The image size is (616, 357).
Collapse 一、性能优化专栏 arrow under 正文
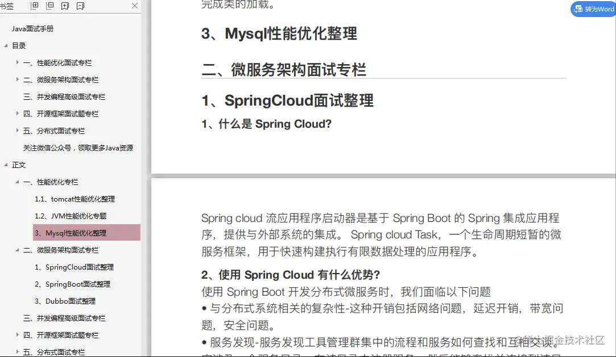click(17, 182)
